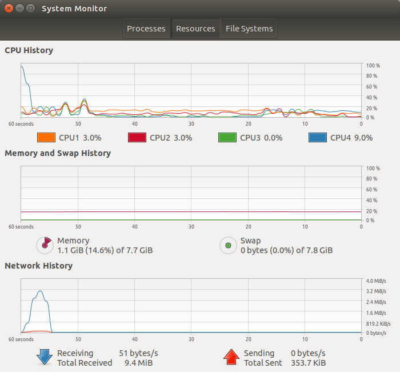400x372 pixels.
Task: Click the blue network receiving peak in graph
Action: 40,291
